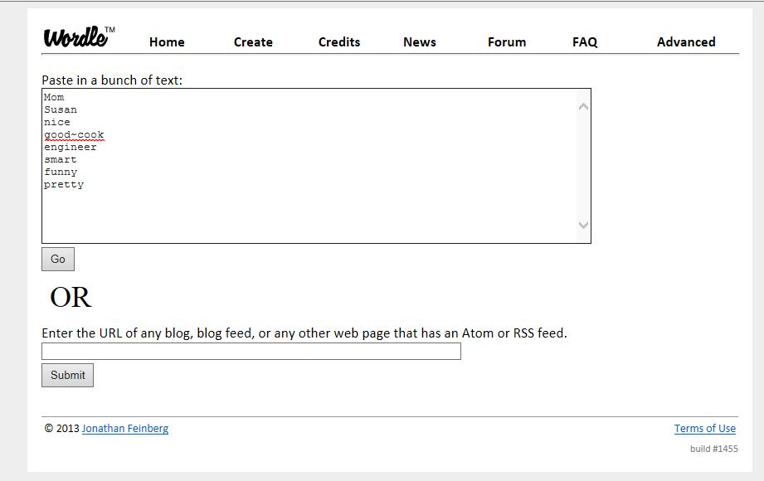
Task: Place cursor on the misspelled word good~cook
Action: coord(74,134)
